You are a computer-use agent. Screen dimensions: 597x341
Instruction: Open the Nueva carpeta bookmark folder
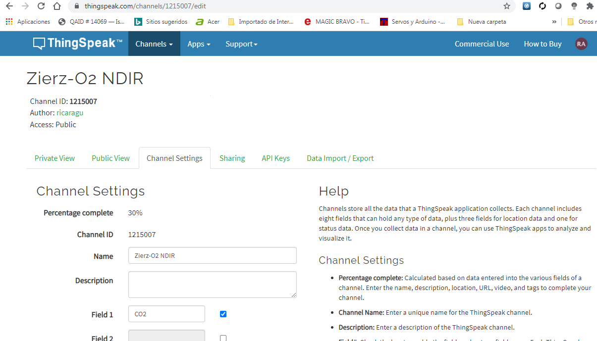482,22
